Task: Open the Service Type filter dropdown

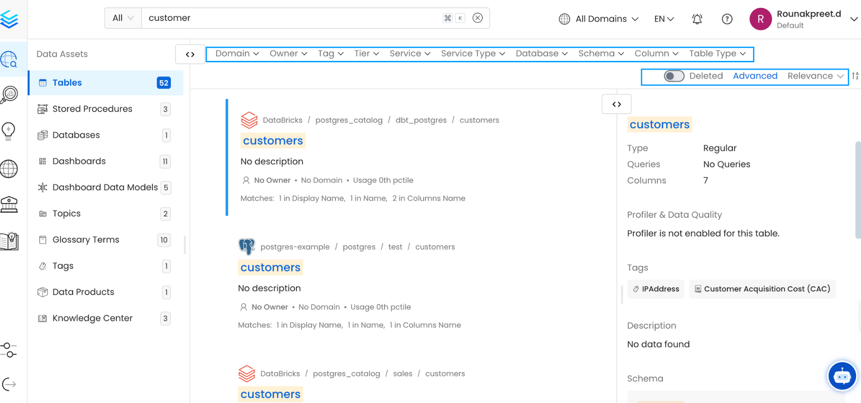Action: [473, 54]
